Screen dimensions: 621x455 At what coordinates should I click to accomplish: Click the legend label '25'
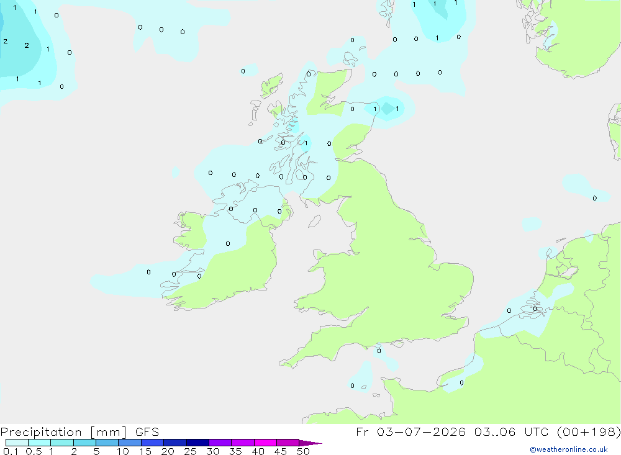pyautogui.click(x=190, y=451)
